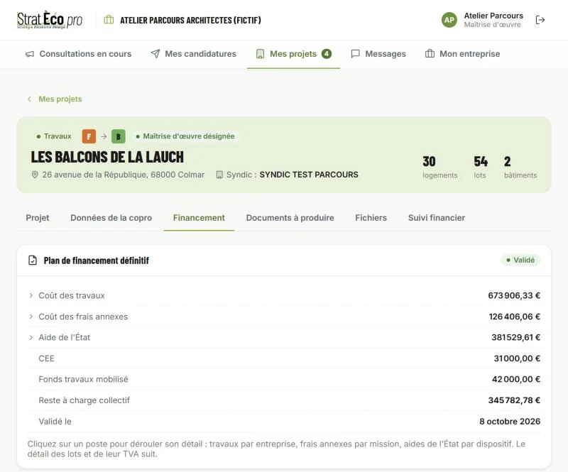Open Mes candidatures menu item
Screen dimensions: 568x472
pyautogui.click(x=193, y=54)
